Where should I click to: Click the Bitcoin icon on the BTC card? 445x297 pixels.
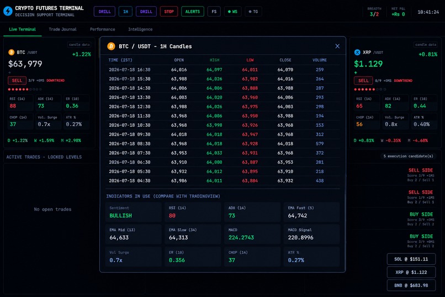[x=12, y=53]
